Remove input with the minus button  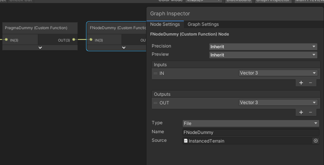click(311, 83)
